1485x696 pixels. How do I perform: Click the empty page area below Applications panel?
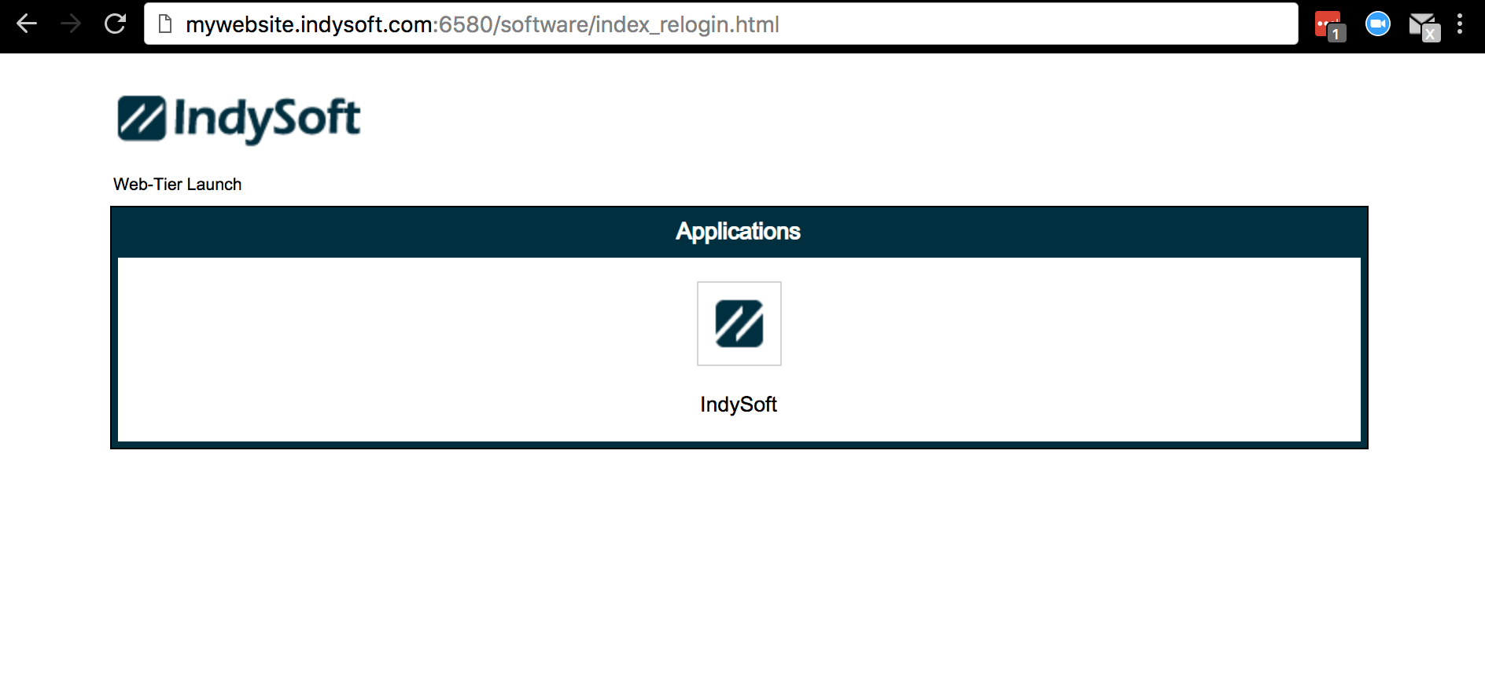coord(739,566)
